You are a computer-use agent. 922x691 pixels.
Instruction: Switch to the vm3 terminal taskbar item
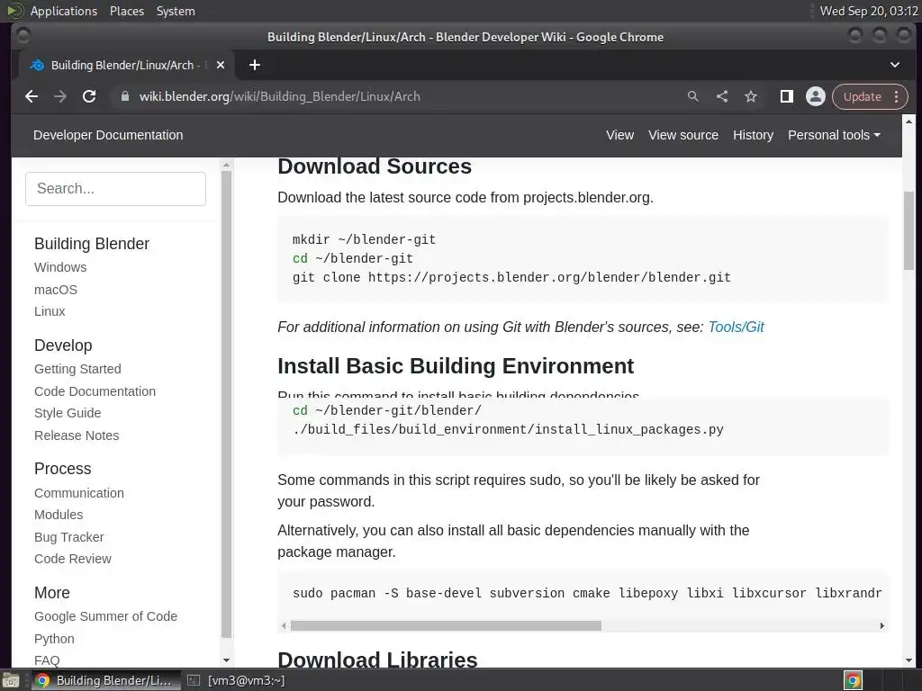243,680
